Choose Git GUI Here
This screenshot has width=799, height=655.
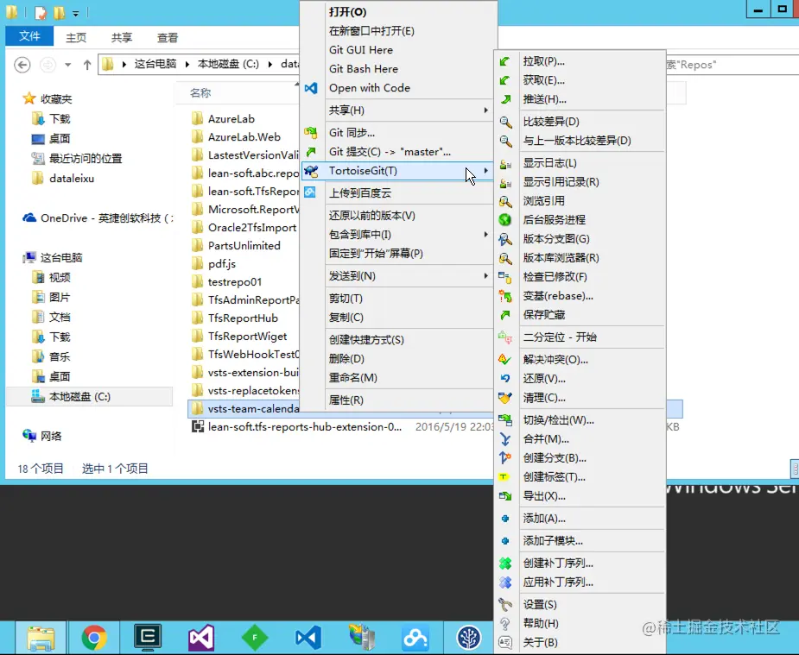coord(397,50)
